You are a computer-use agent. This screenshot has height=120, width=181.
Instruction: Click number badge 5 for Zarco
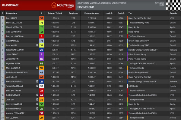(42, 54)
